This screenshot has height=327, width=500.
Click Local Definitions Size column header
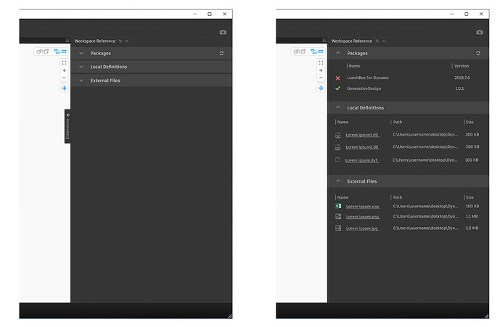coord(470,122)
